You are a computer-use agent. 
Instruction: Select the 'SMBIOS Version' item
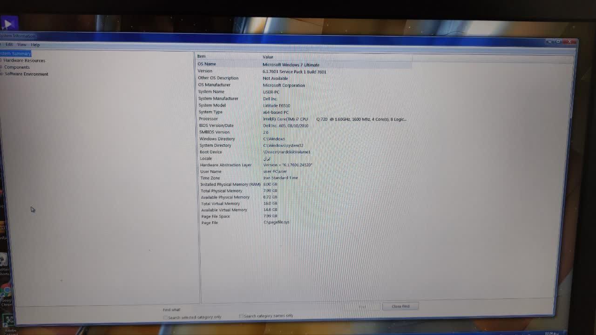coord(214,132)
